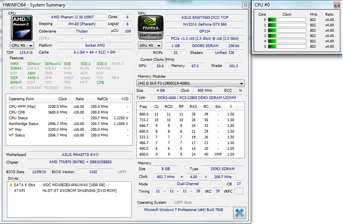Image resolution: width=343 pixels, height=224 pixels.
Task: Click the Dual-Channel mode field
Action: (188, 184)
